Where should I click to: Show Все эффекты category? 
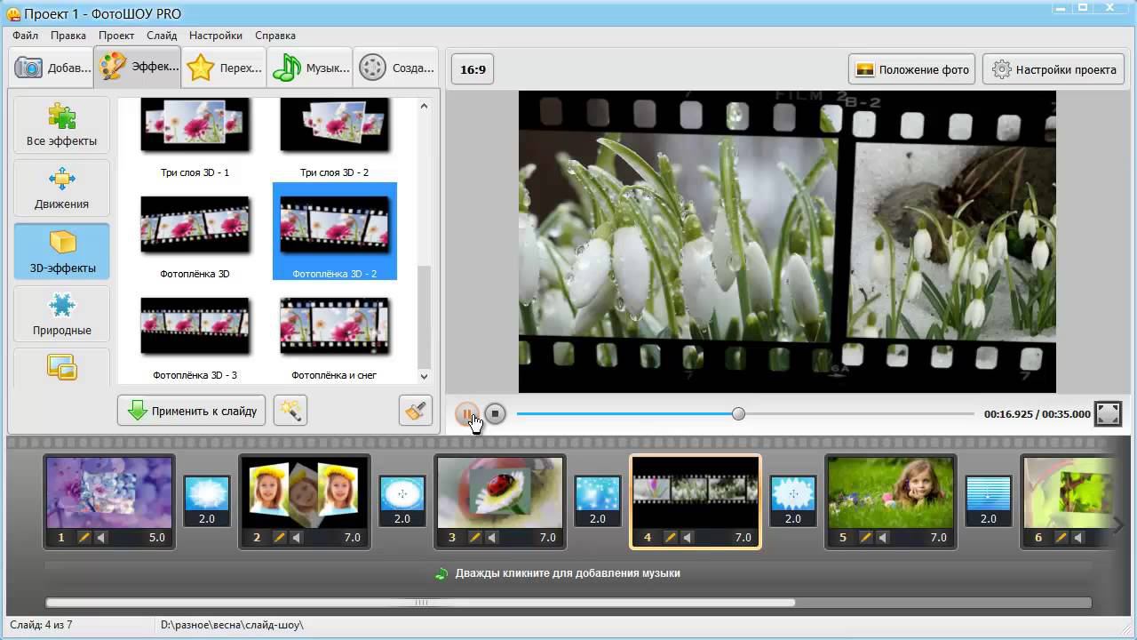61,124
